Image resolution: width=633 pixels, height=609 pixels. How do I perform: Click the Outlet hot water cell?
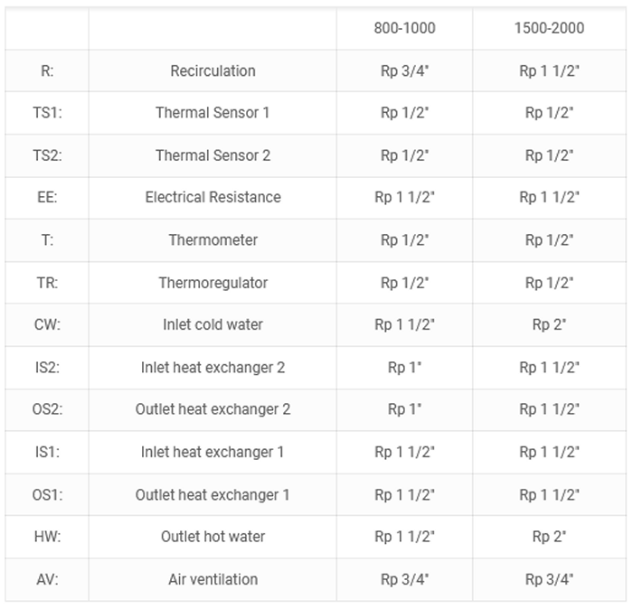point(213,537)
